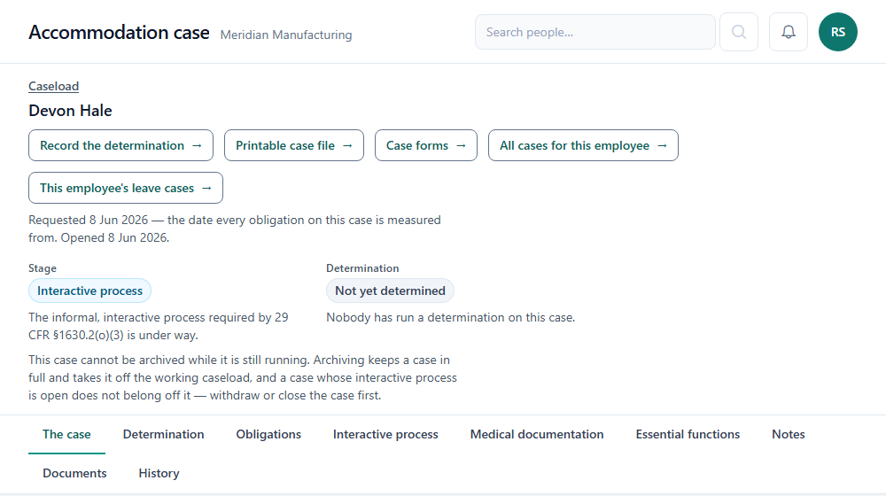Switch to the History tab
Image resolution: width=886 pixels, height=496 pixels.
point(159,473)
